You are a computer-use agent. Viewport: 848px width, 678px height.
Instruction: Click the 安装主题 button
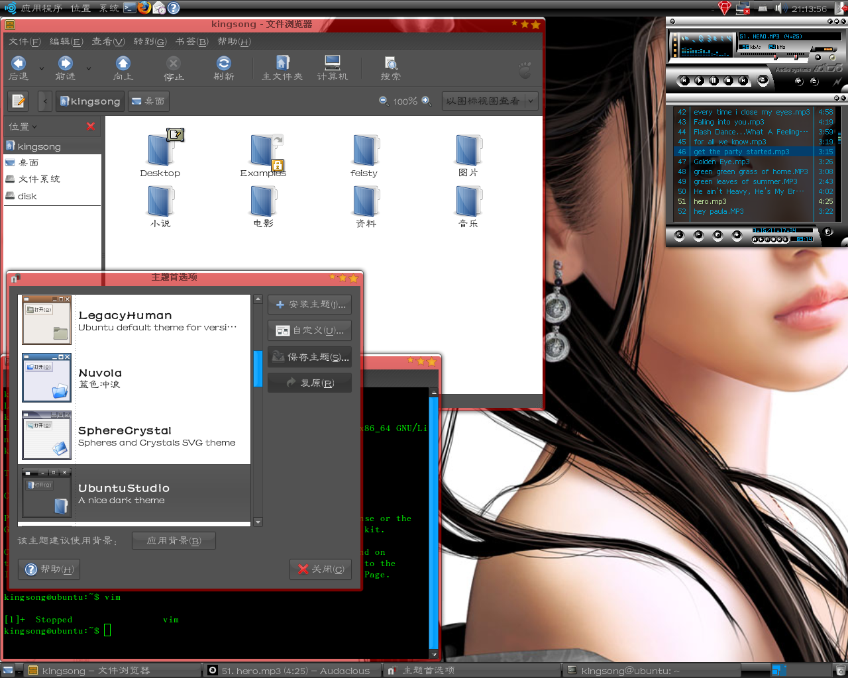[309, 305]
